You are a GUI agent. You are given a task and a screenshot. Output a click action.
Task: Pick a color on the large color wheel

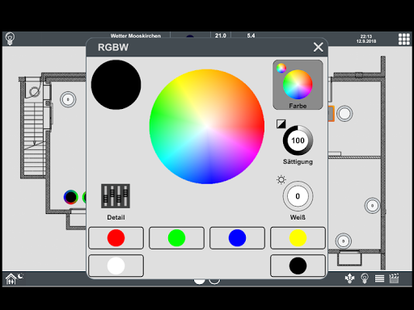pos(207,127)
